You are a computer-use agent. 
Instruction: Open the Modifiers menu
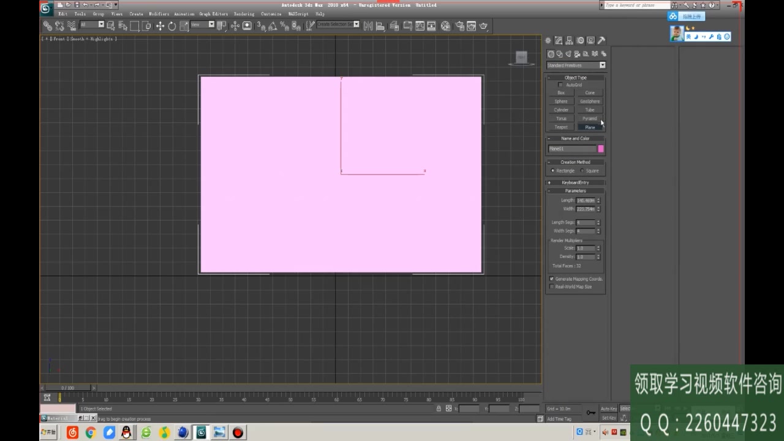[x=159, y=13]
